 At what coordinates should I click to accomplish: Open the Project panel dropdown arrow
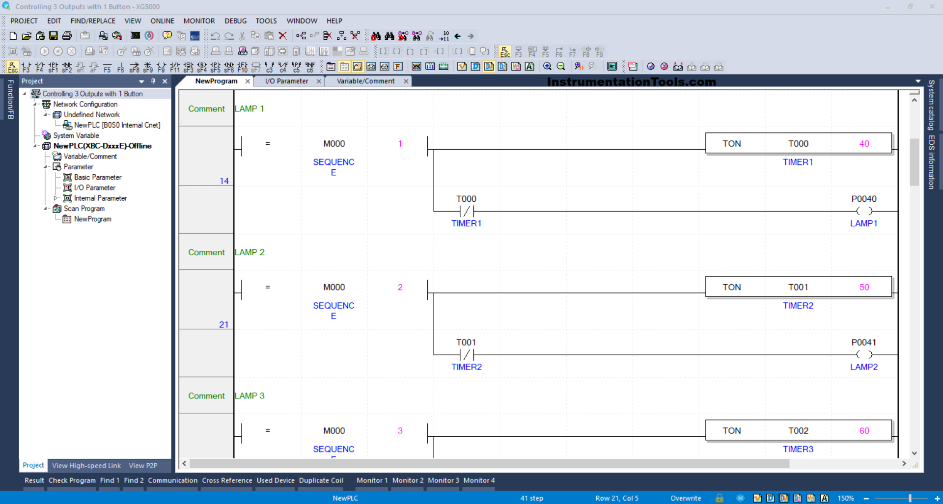[x=141, y=81]
